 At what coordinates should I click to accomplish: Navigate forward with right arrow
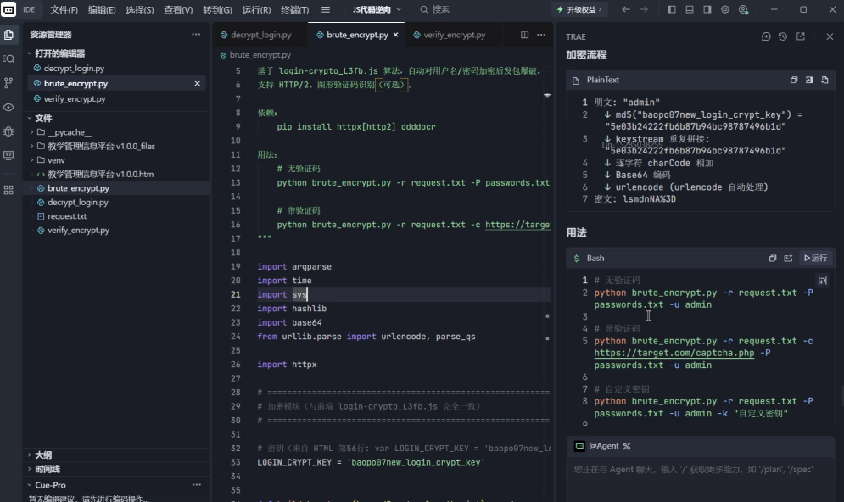(644, 9)
